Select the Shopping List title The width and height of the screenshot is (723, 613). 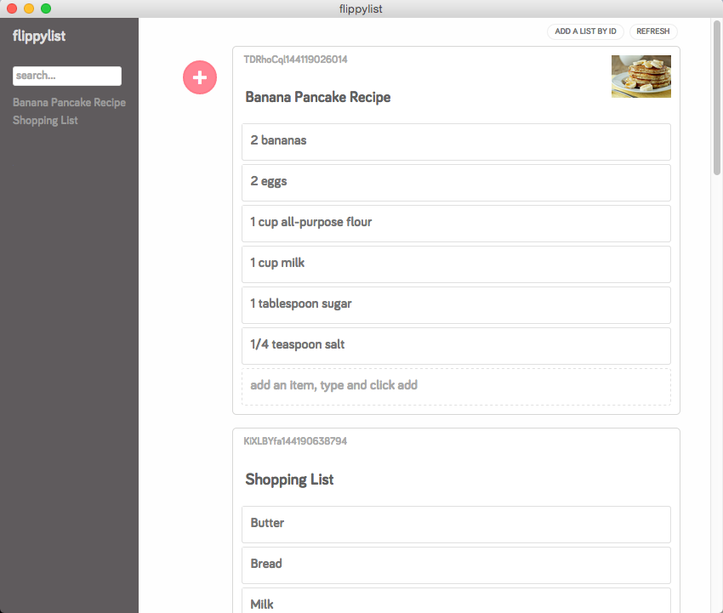pos(289,480)
